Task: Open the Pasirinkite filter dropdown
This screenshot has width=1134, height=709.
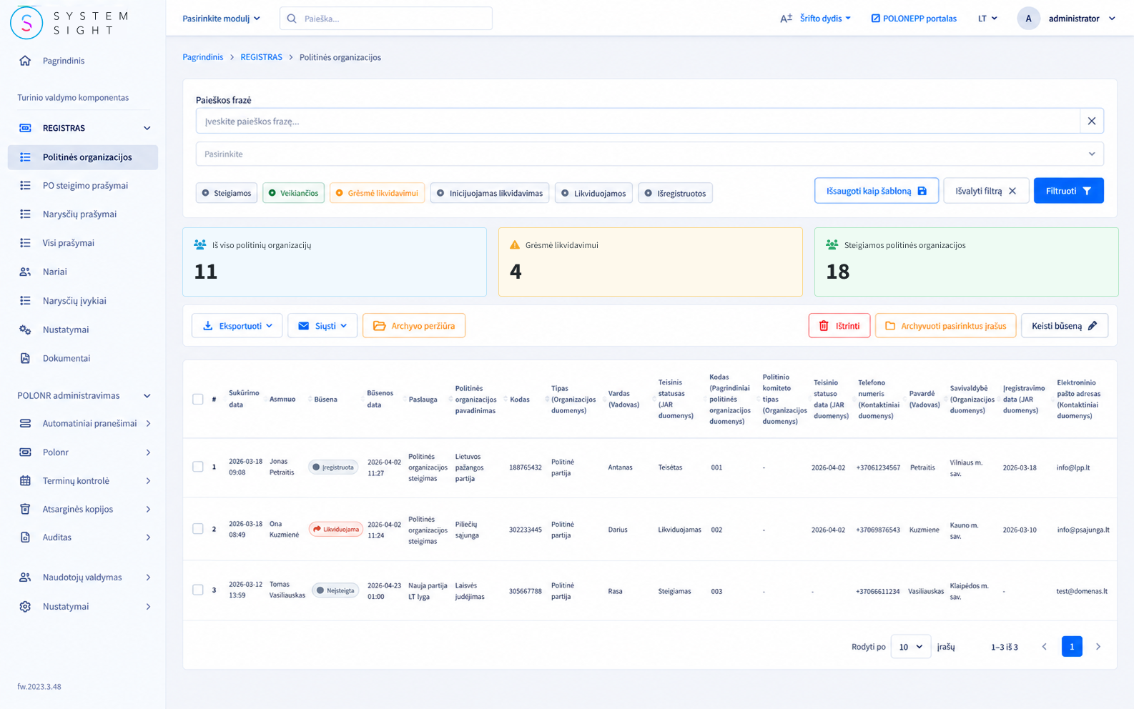Action: pyautogui.click(x=649, y=154)
